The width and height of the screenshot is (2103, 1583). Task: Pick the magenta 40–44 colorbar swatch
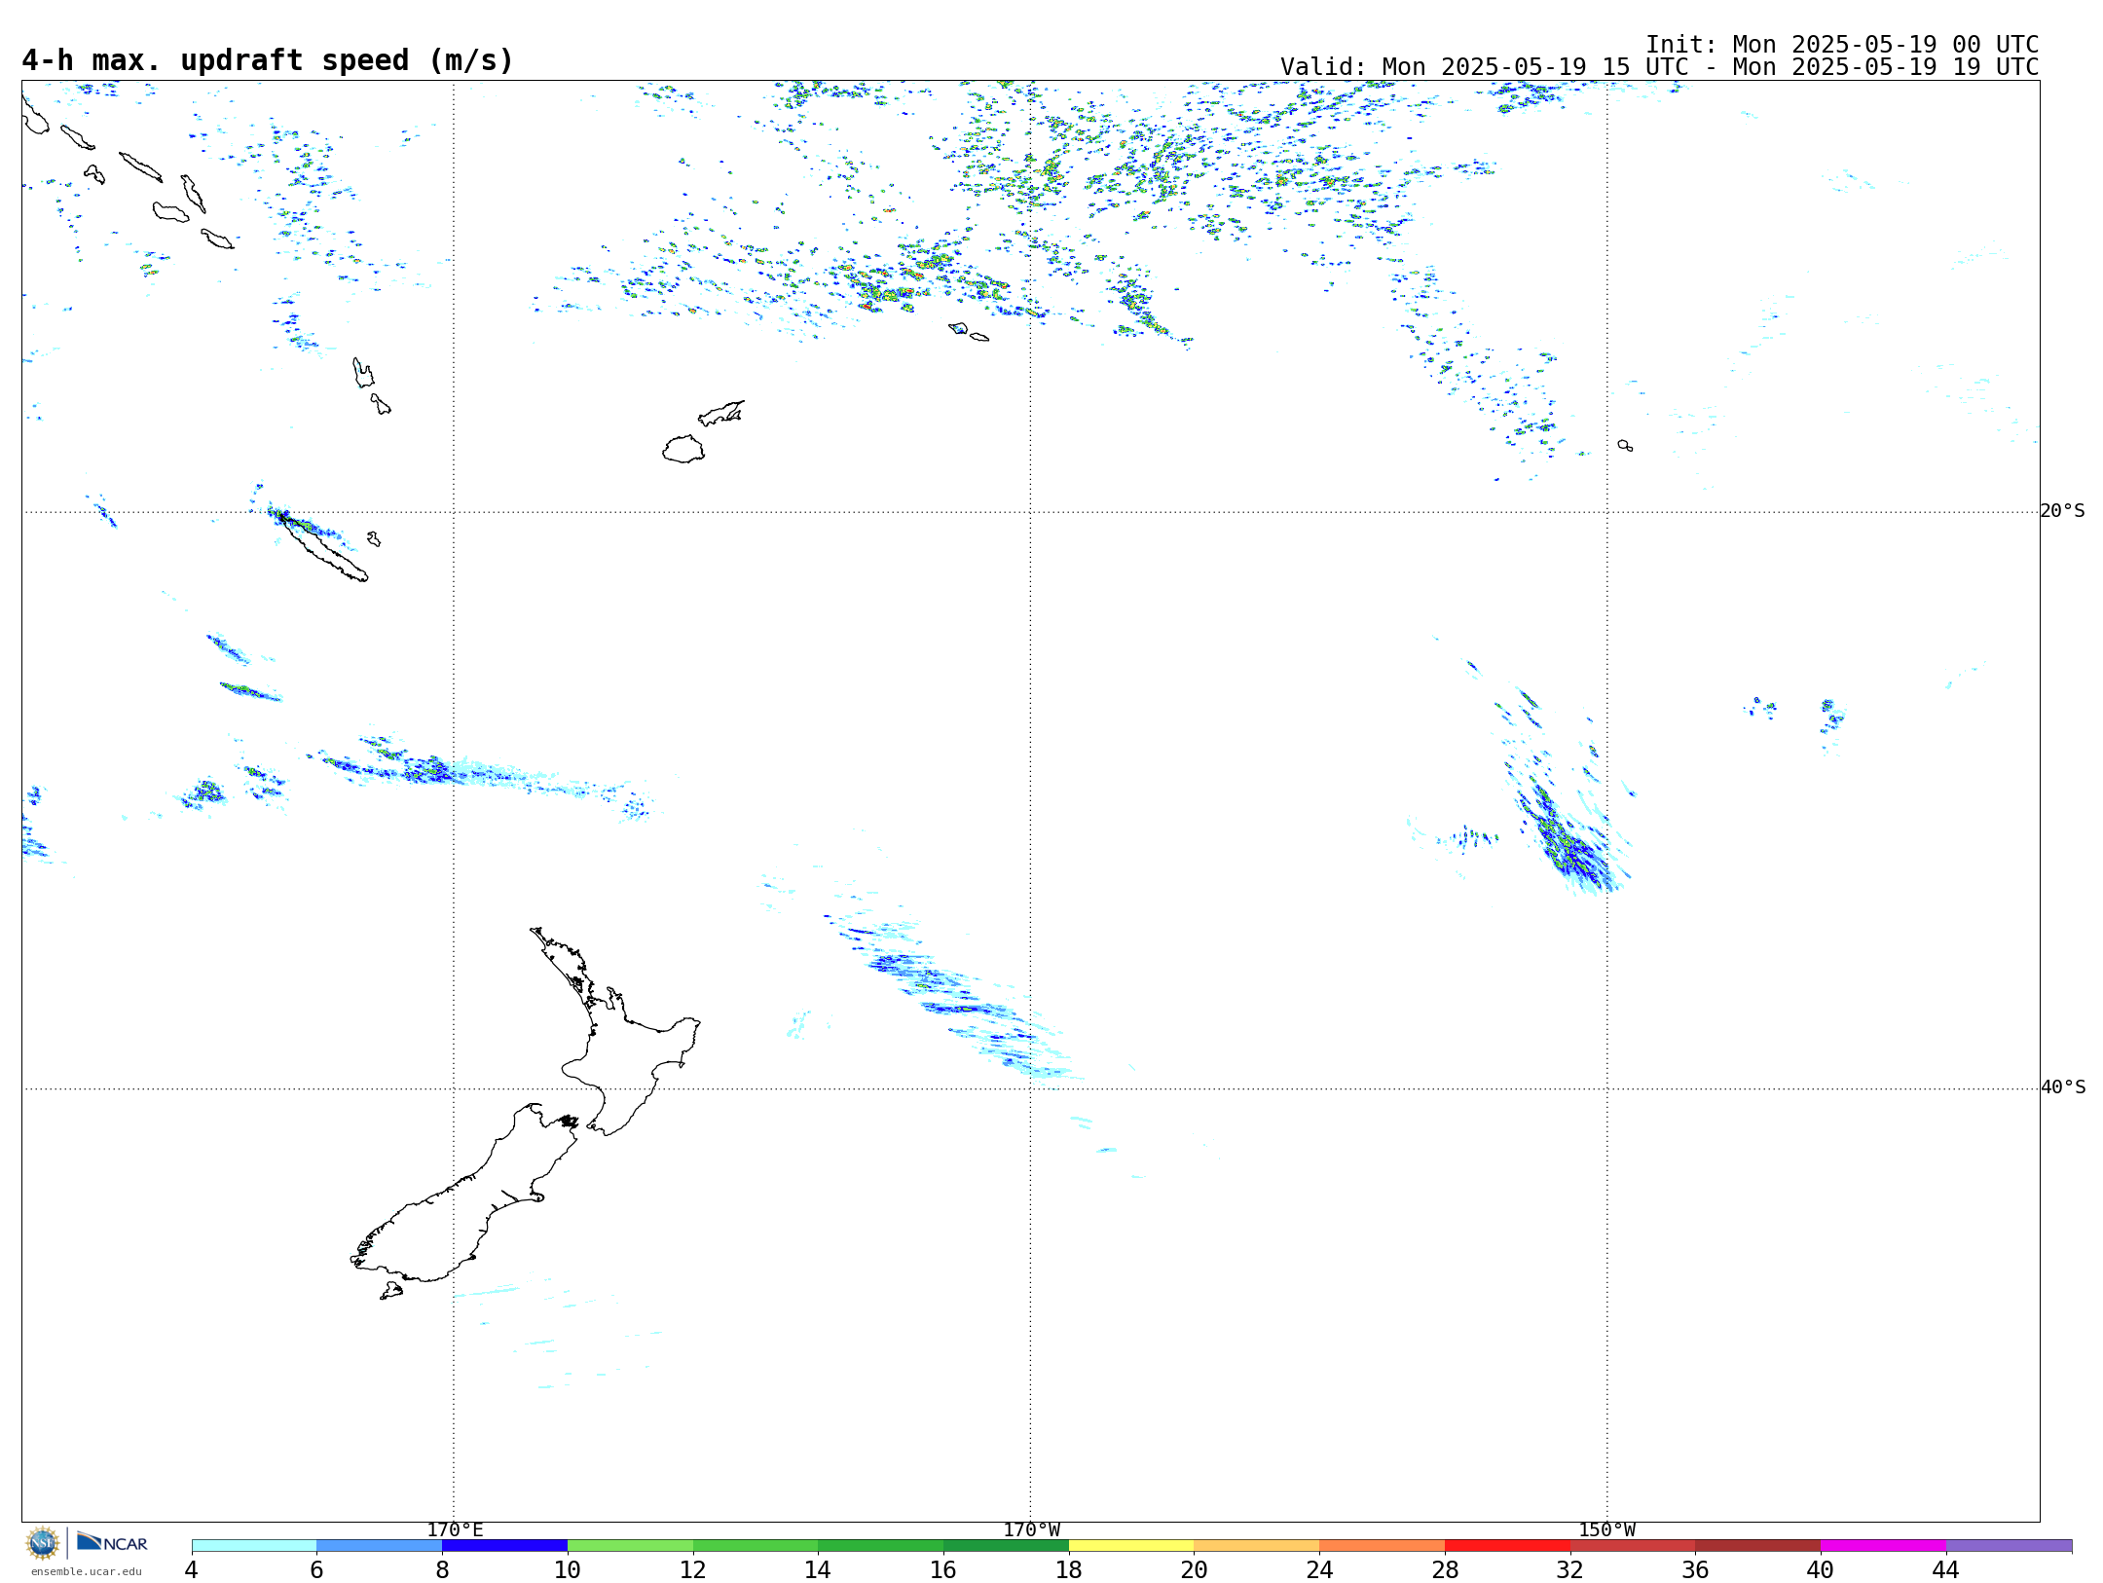(1884, 1546)
